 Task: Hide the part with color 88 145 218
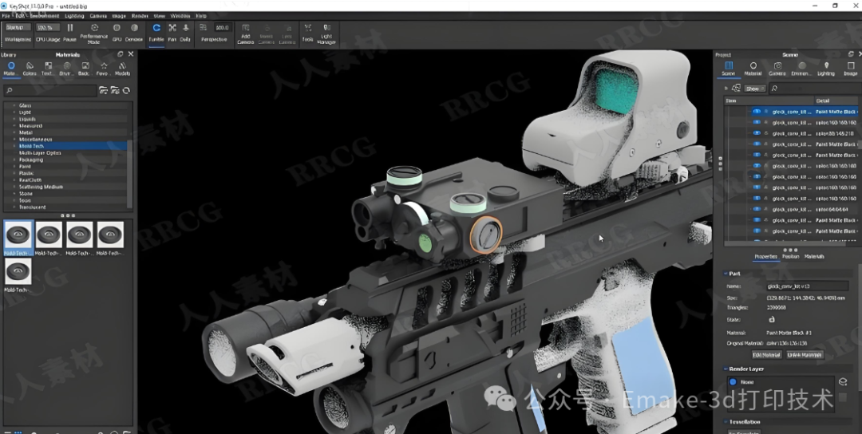click(757, 133)
